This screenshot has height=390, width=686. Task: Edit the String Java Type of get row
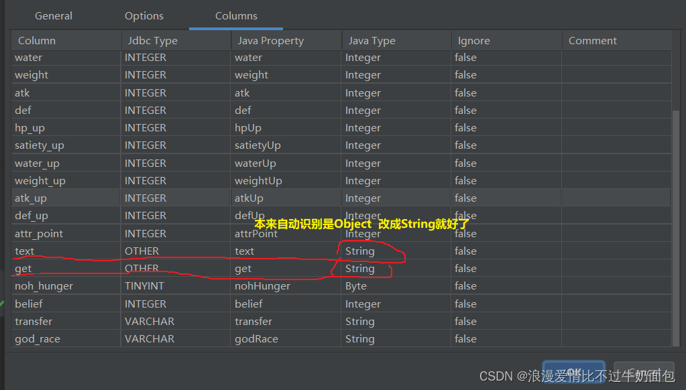coord(396,269)
